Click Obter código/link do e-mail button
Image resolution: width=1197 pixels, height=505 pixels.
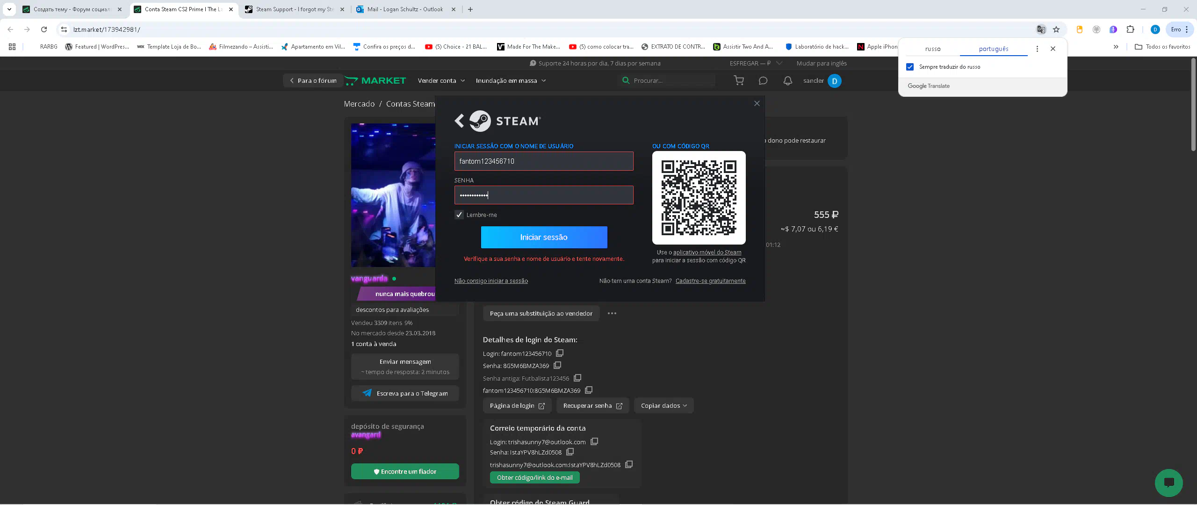pyautogui.click(x=534, y=477)
